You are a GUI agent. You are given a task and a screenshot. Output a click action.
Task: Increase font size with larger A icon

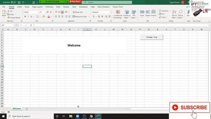point(48,12)
